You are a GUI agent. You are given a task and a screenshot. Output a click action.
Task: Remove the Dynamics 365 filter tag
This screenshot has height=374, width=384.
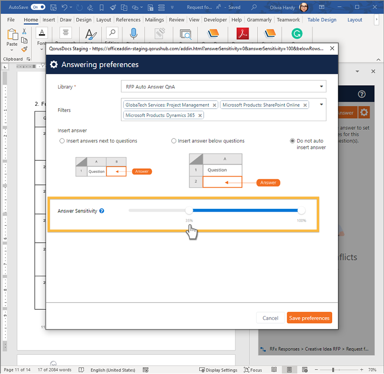pos(200,115)
